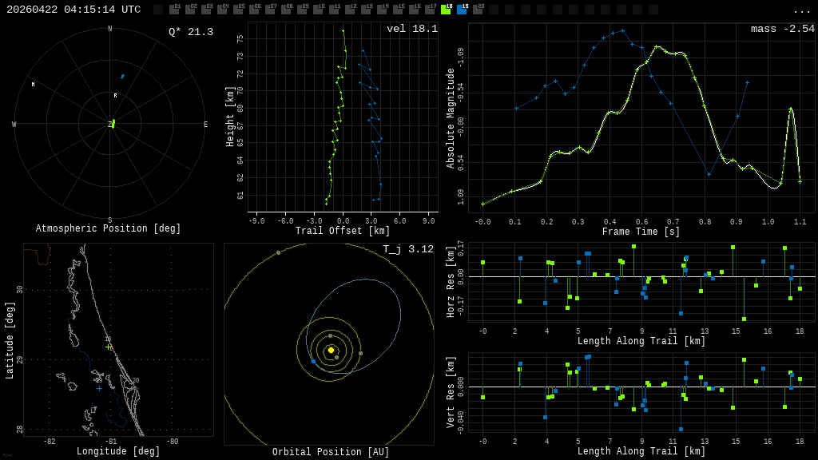The height and width of the screenshot is (460, 818).
Task: Click station box 15 in top bar
Action: pos(398,10)
